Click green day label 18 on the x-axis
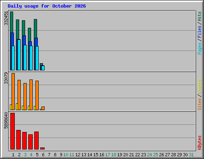 pos(114,155)
